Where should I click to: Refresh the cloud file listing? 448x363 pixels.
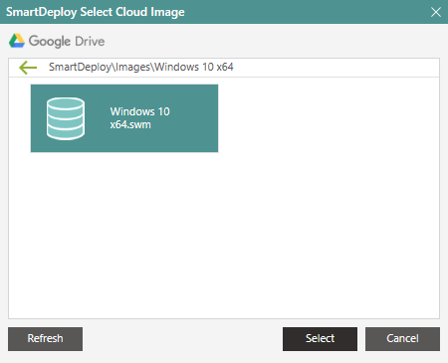45,339
